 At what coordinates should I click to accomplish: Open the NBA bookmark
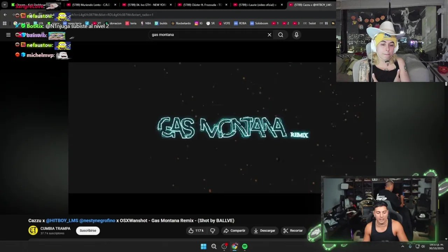click(x=146, y=23)
